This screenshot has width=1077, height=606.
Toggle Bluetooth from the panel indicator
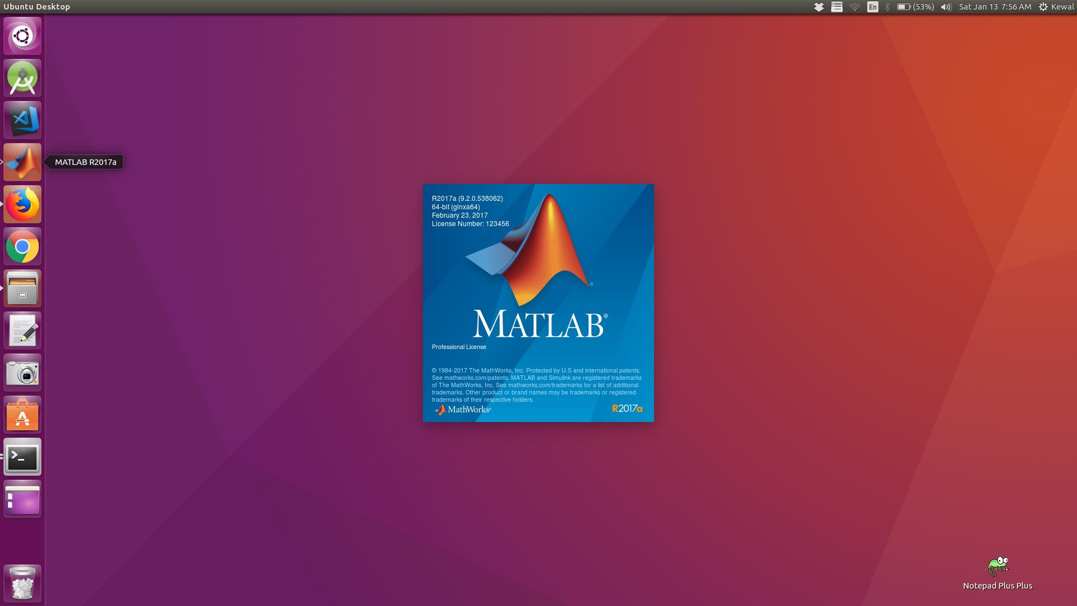point(888,7)
